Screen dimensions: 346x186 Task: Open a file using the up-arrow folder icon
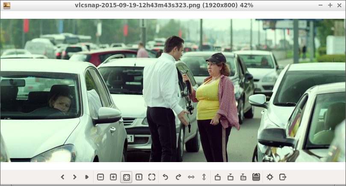tap(218, 177)
